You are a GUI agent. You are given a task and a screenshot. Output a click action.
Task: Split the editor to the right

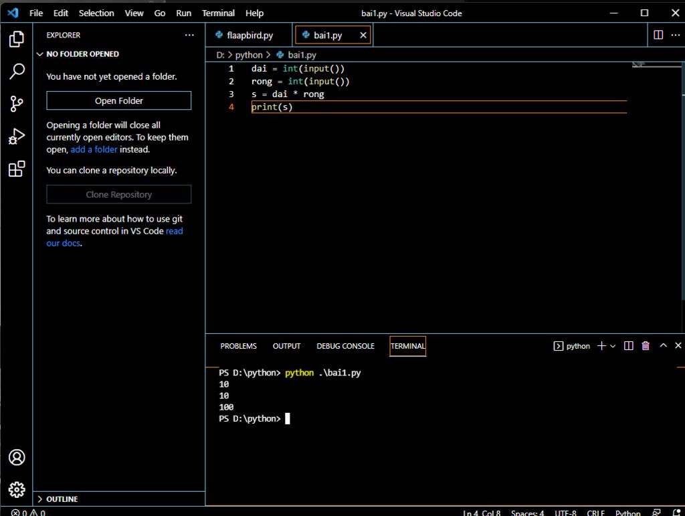point(658,35)
